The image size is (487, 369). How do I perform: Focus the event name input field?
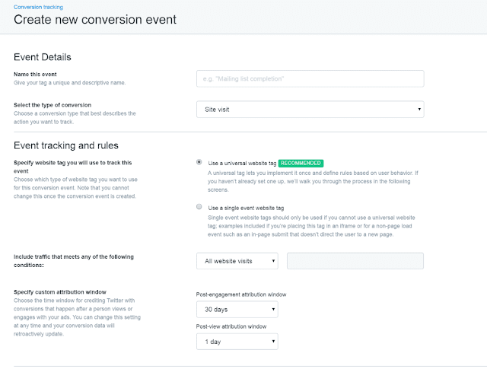pos(310,77)
